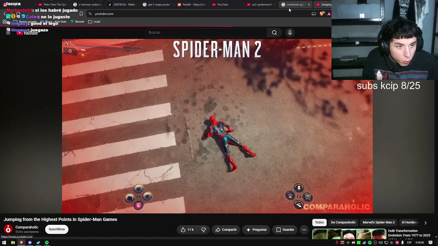Subscribe to Comparaholic with Suscribirse
This screenshot has width=438, height=246.
[57, 229]
